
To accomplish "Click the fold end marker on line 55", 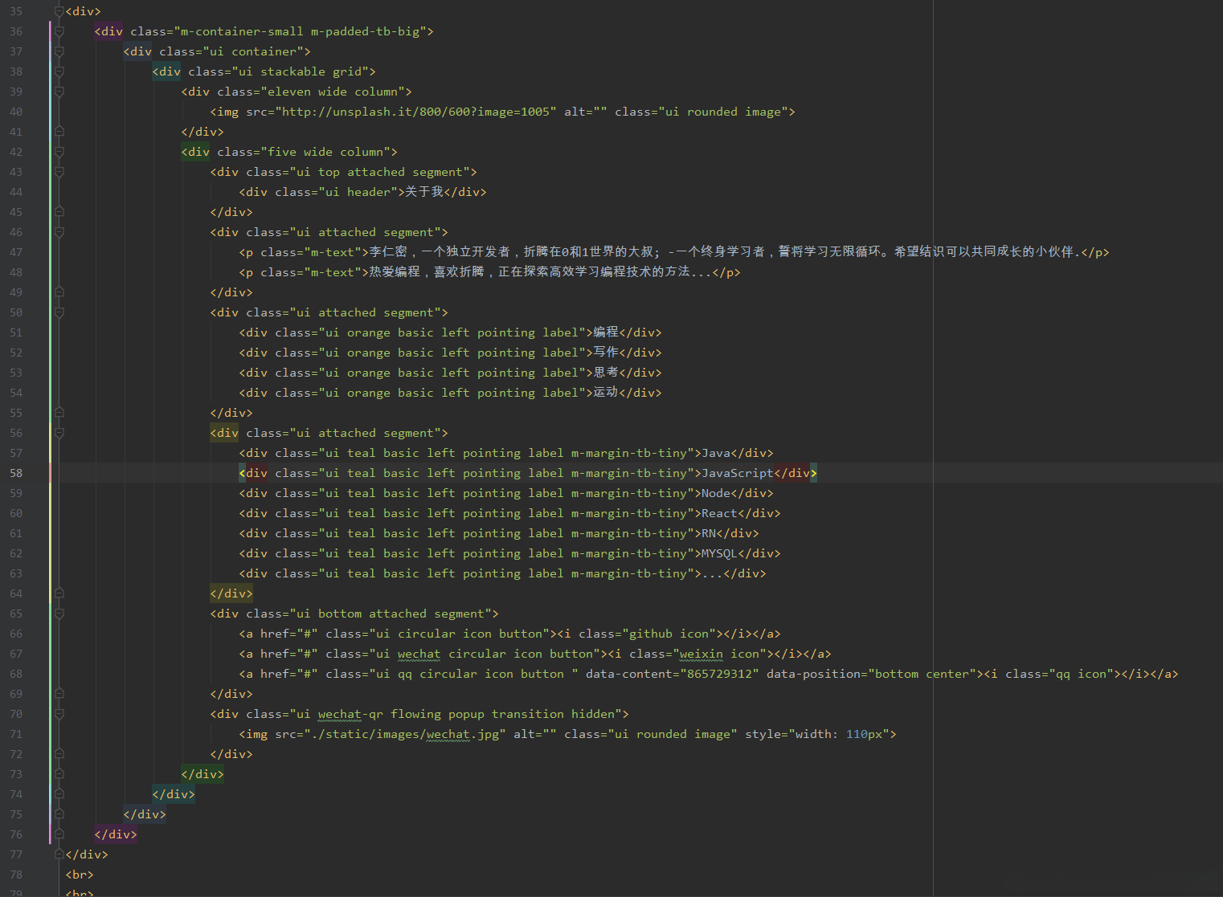I will click(x=59, y=413).
